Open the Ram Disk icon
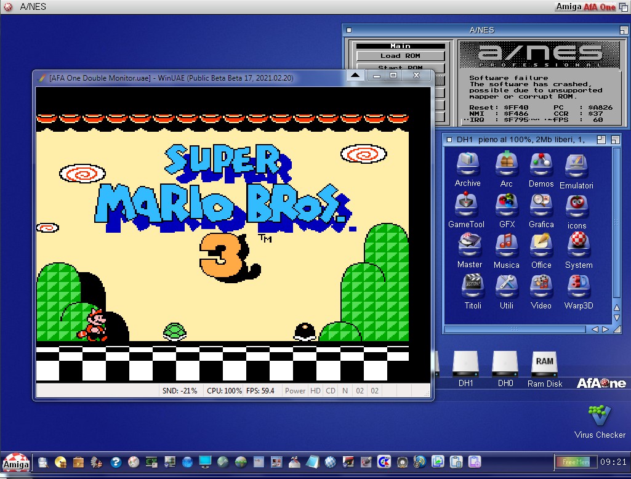The height and width of the screenshot is (479, 631). (x=544, y=365)
